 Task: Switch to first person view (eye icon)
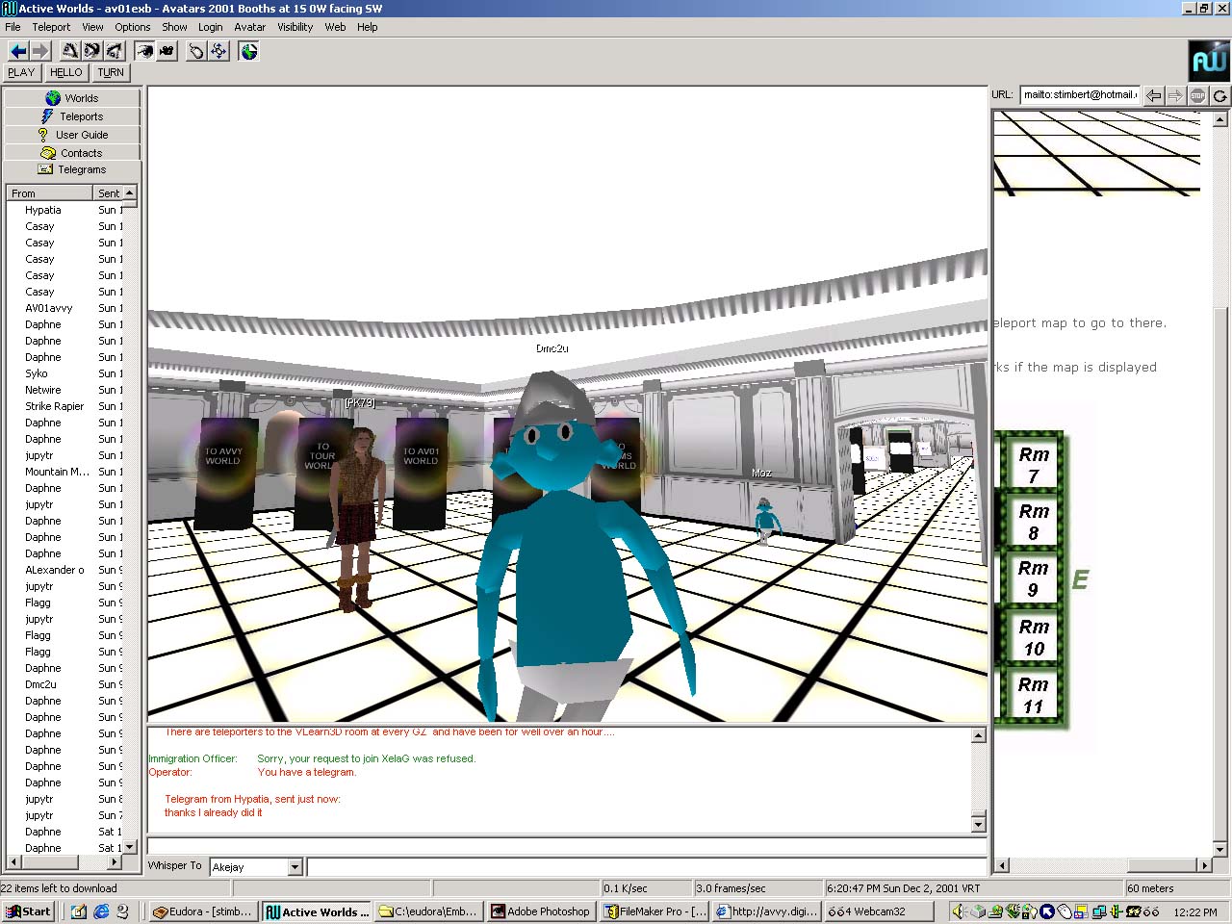[x=144, y=51]
